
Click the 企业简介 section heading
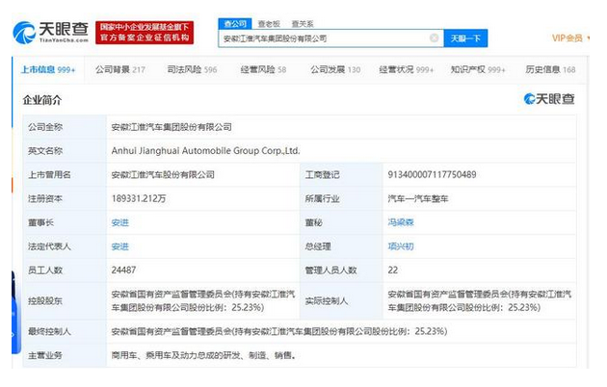point(42,100)
